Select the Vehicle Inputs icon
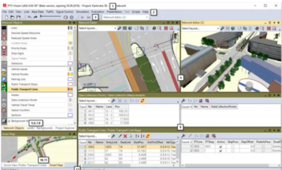The image size is (282, 170). 4,69
